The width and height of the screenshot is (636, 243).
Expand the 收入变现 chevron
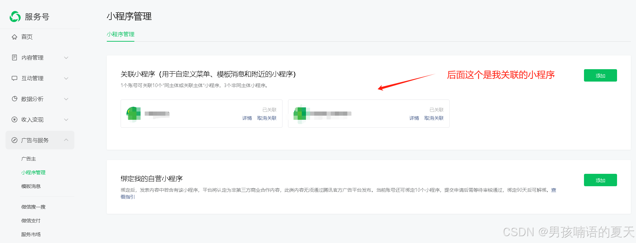pos(66,119)
